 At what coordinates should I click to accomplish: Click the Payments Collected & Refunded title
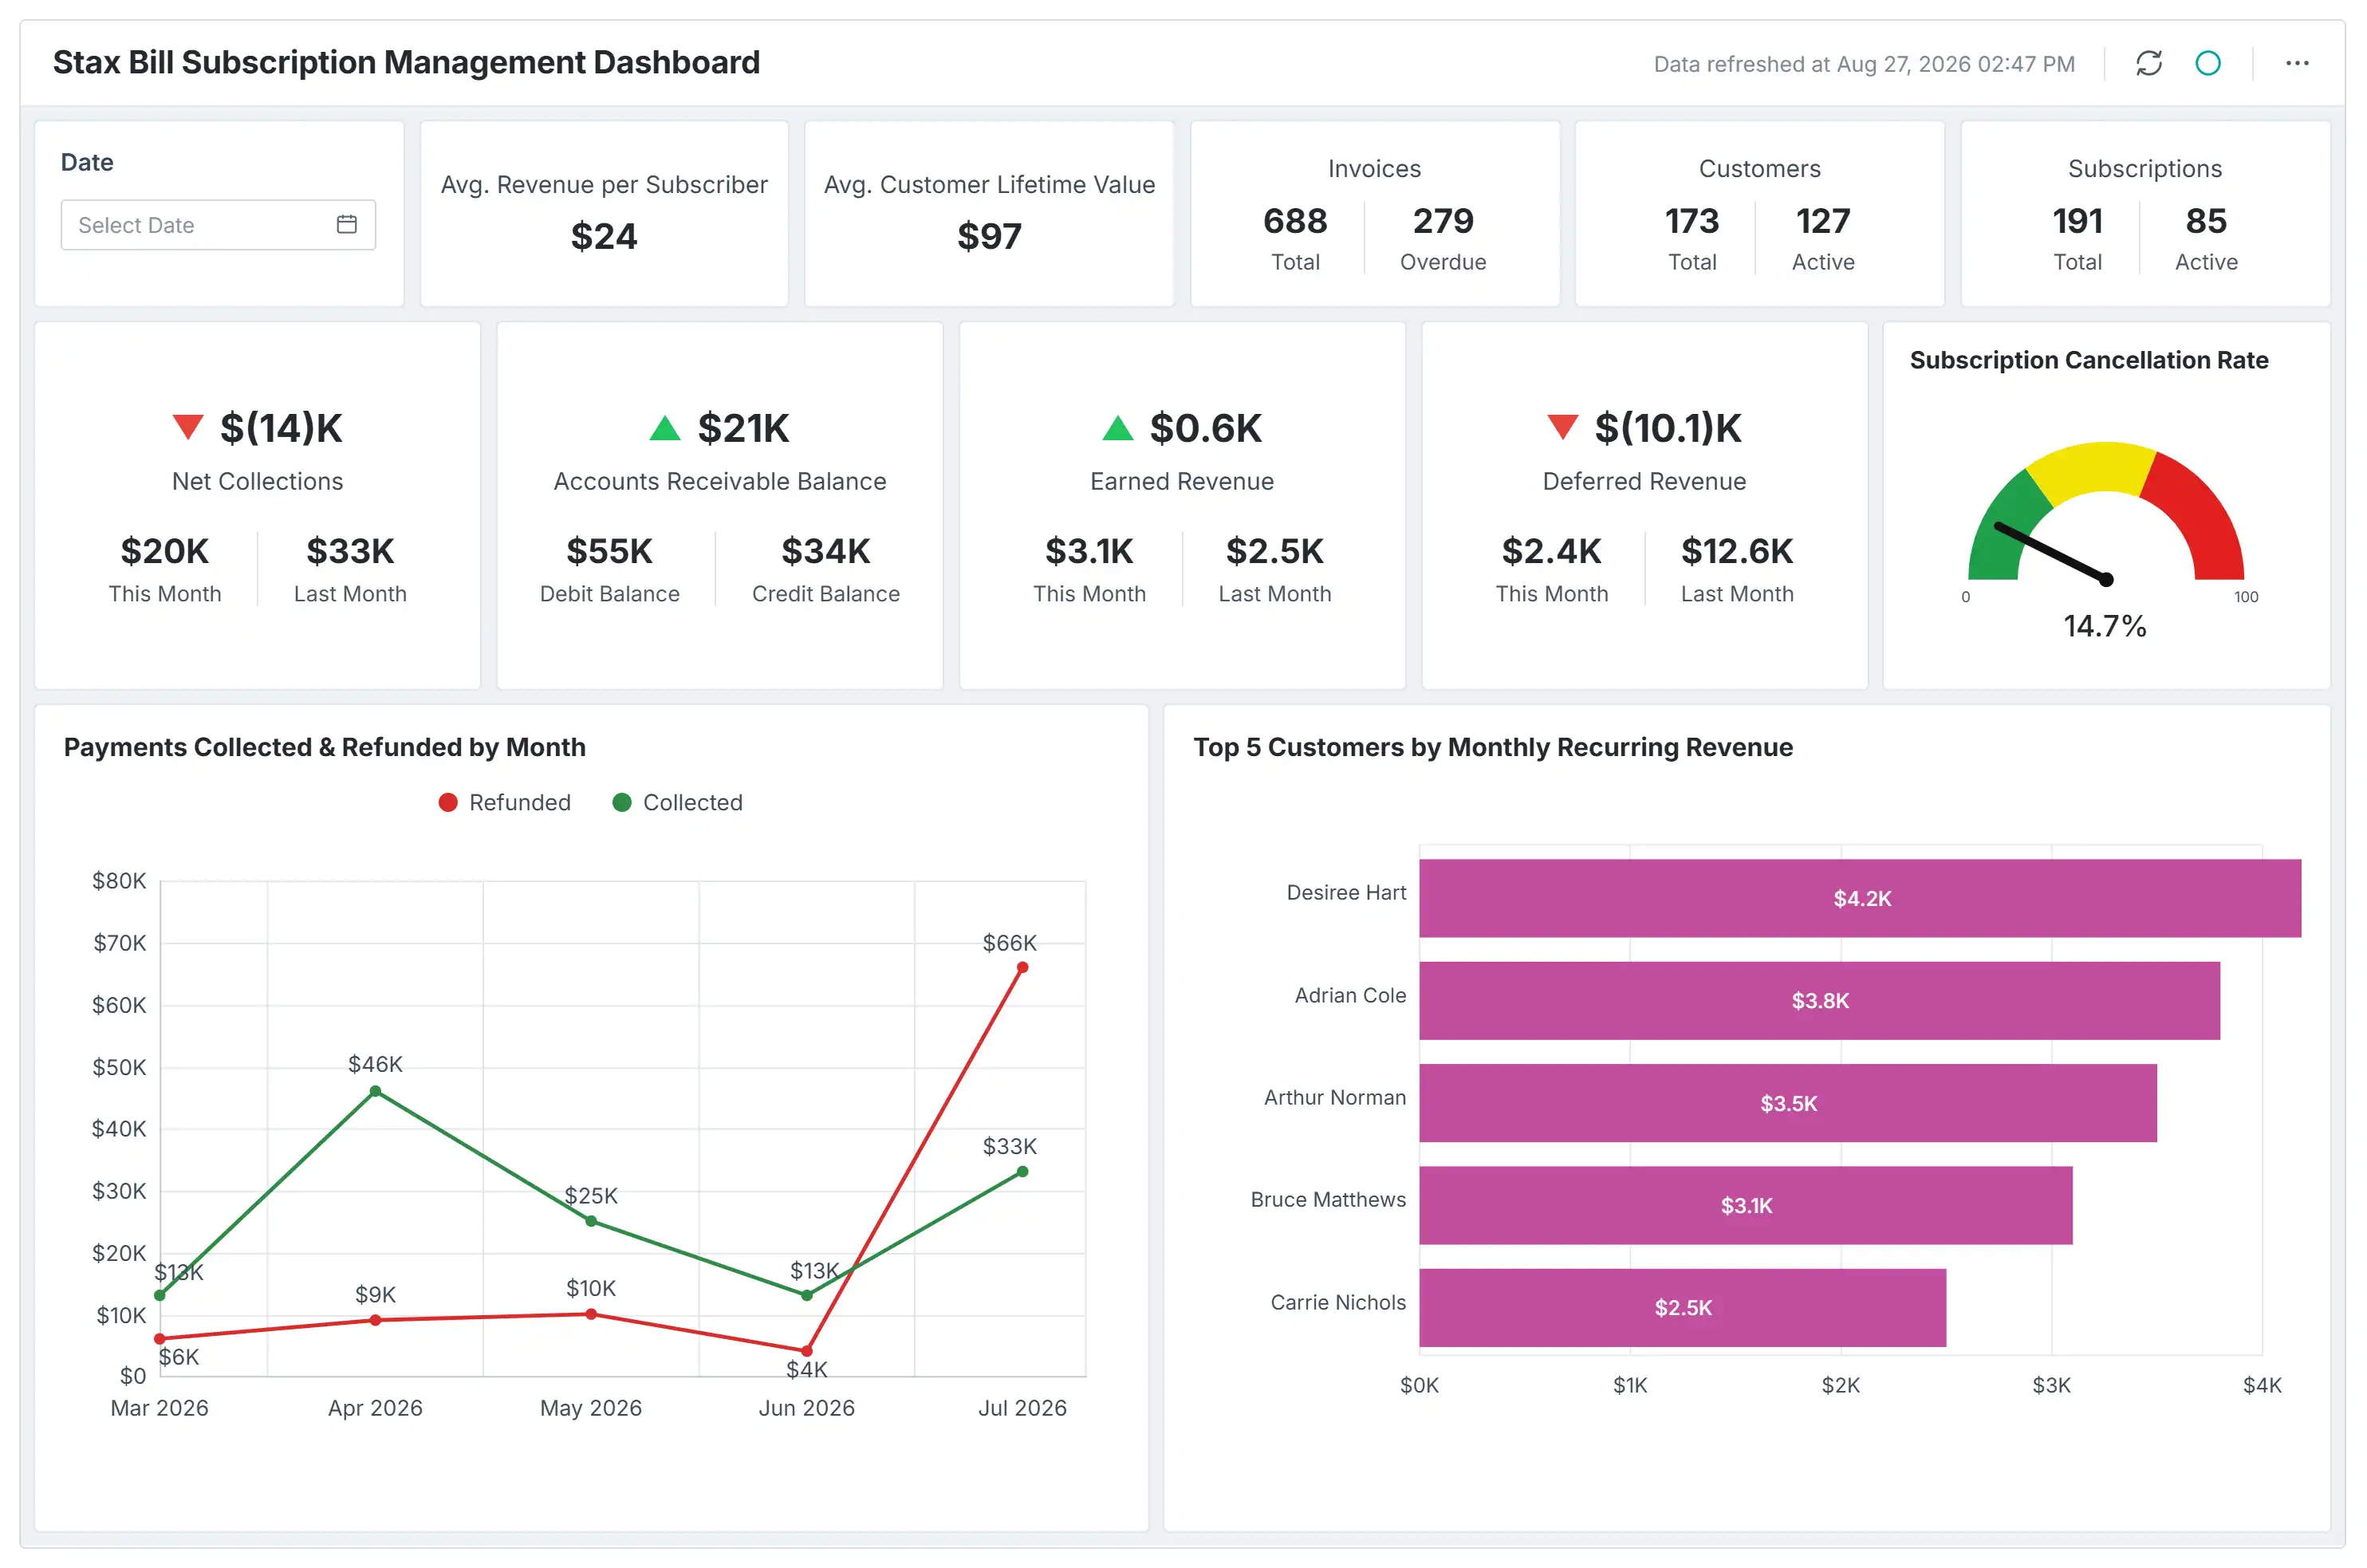tap(324, 747)
